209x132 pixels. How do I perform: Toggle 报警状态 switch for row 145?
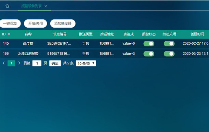pos(149,44)
